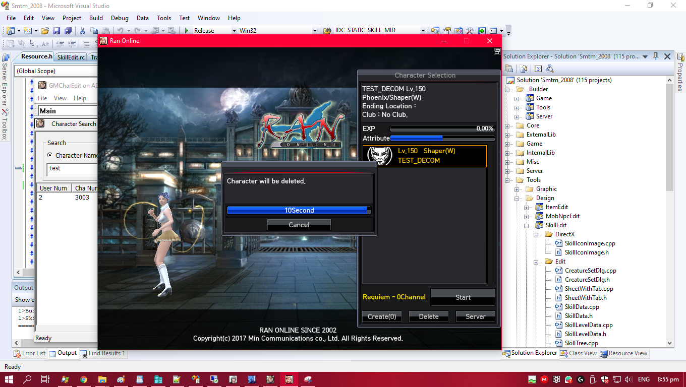Click the Server button
This screenshot has width=686, height=387.
476,316
